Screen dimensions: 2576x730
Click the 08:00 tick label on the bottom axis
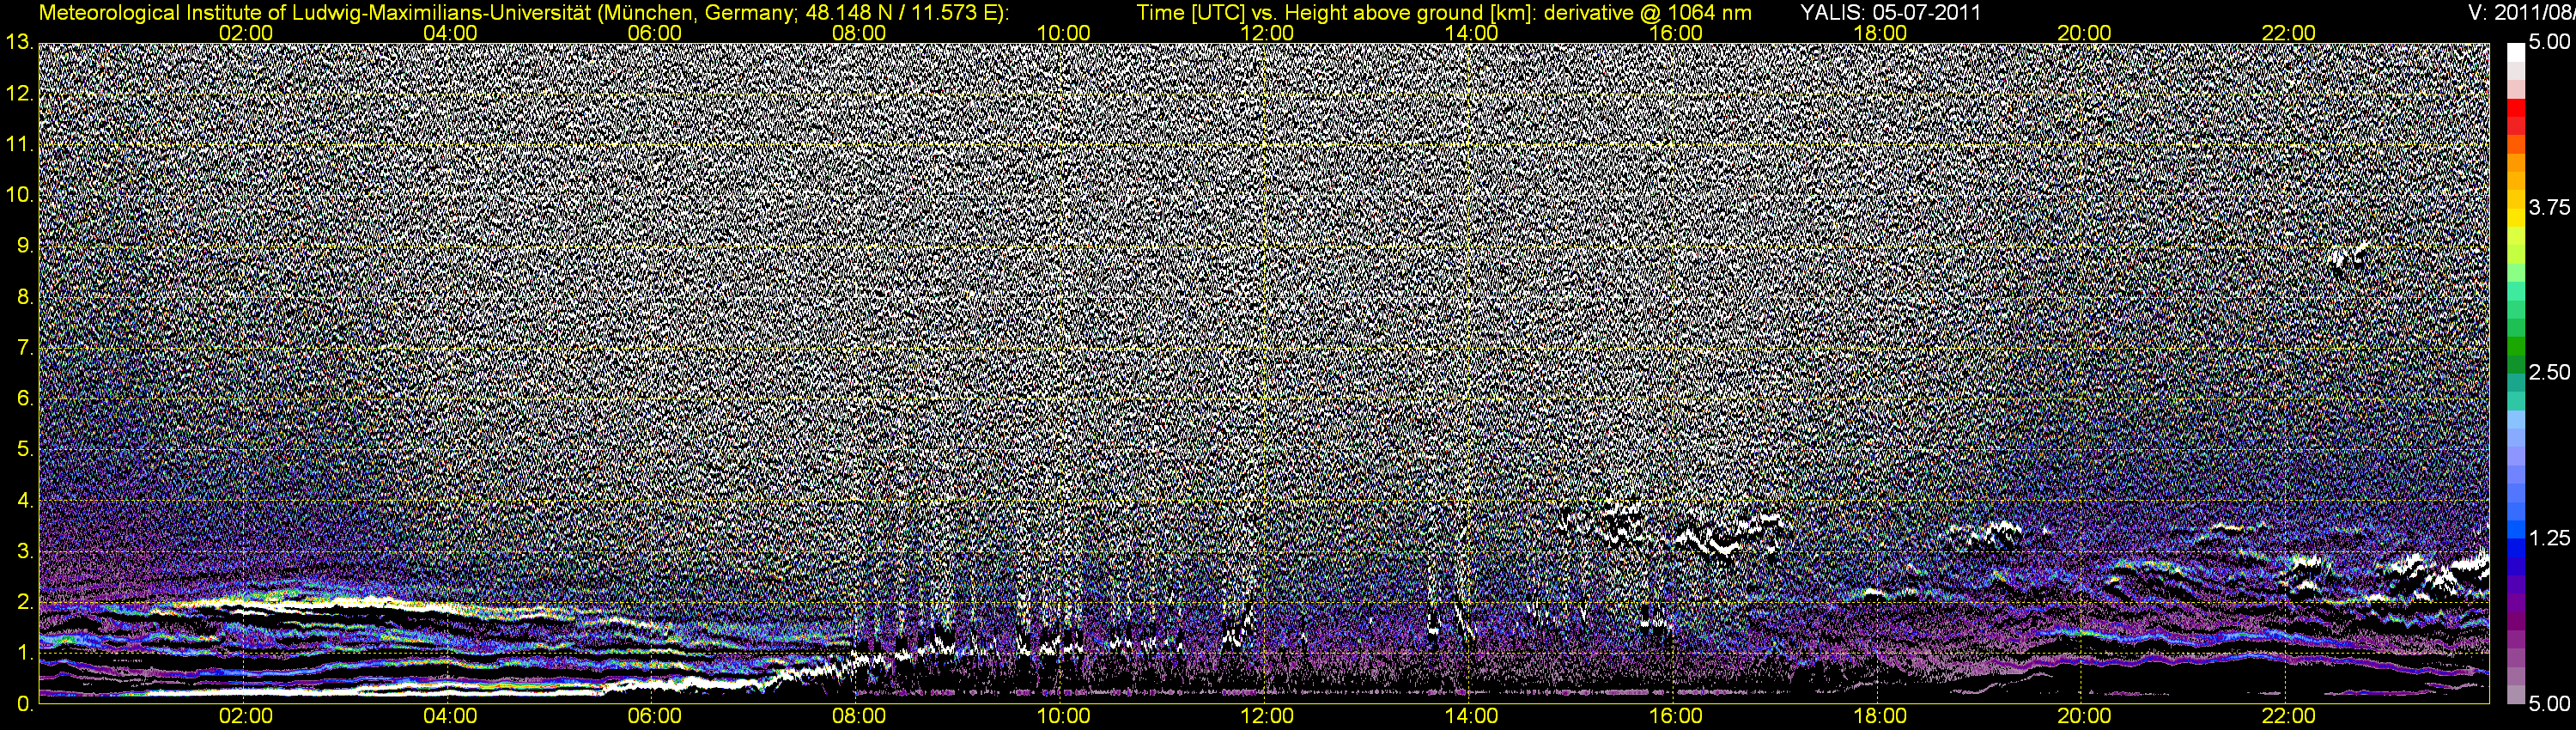coord(859,716)
